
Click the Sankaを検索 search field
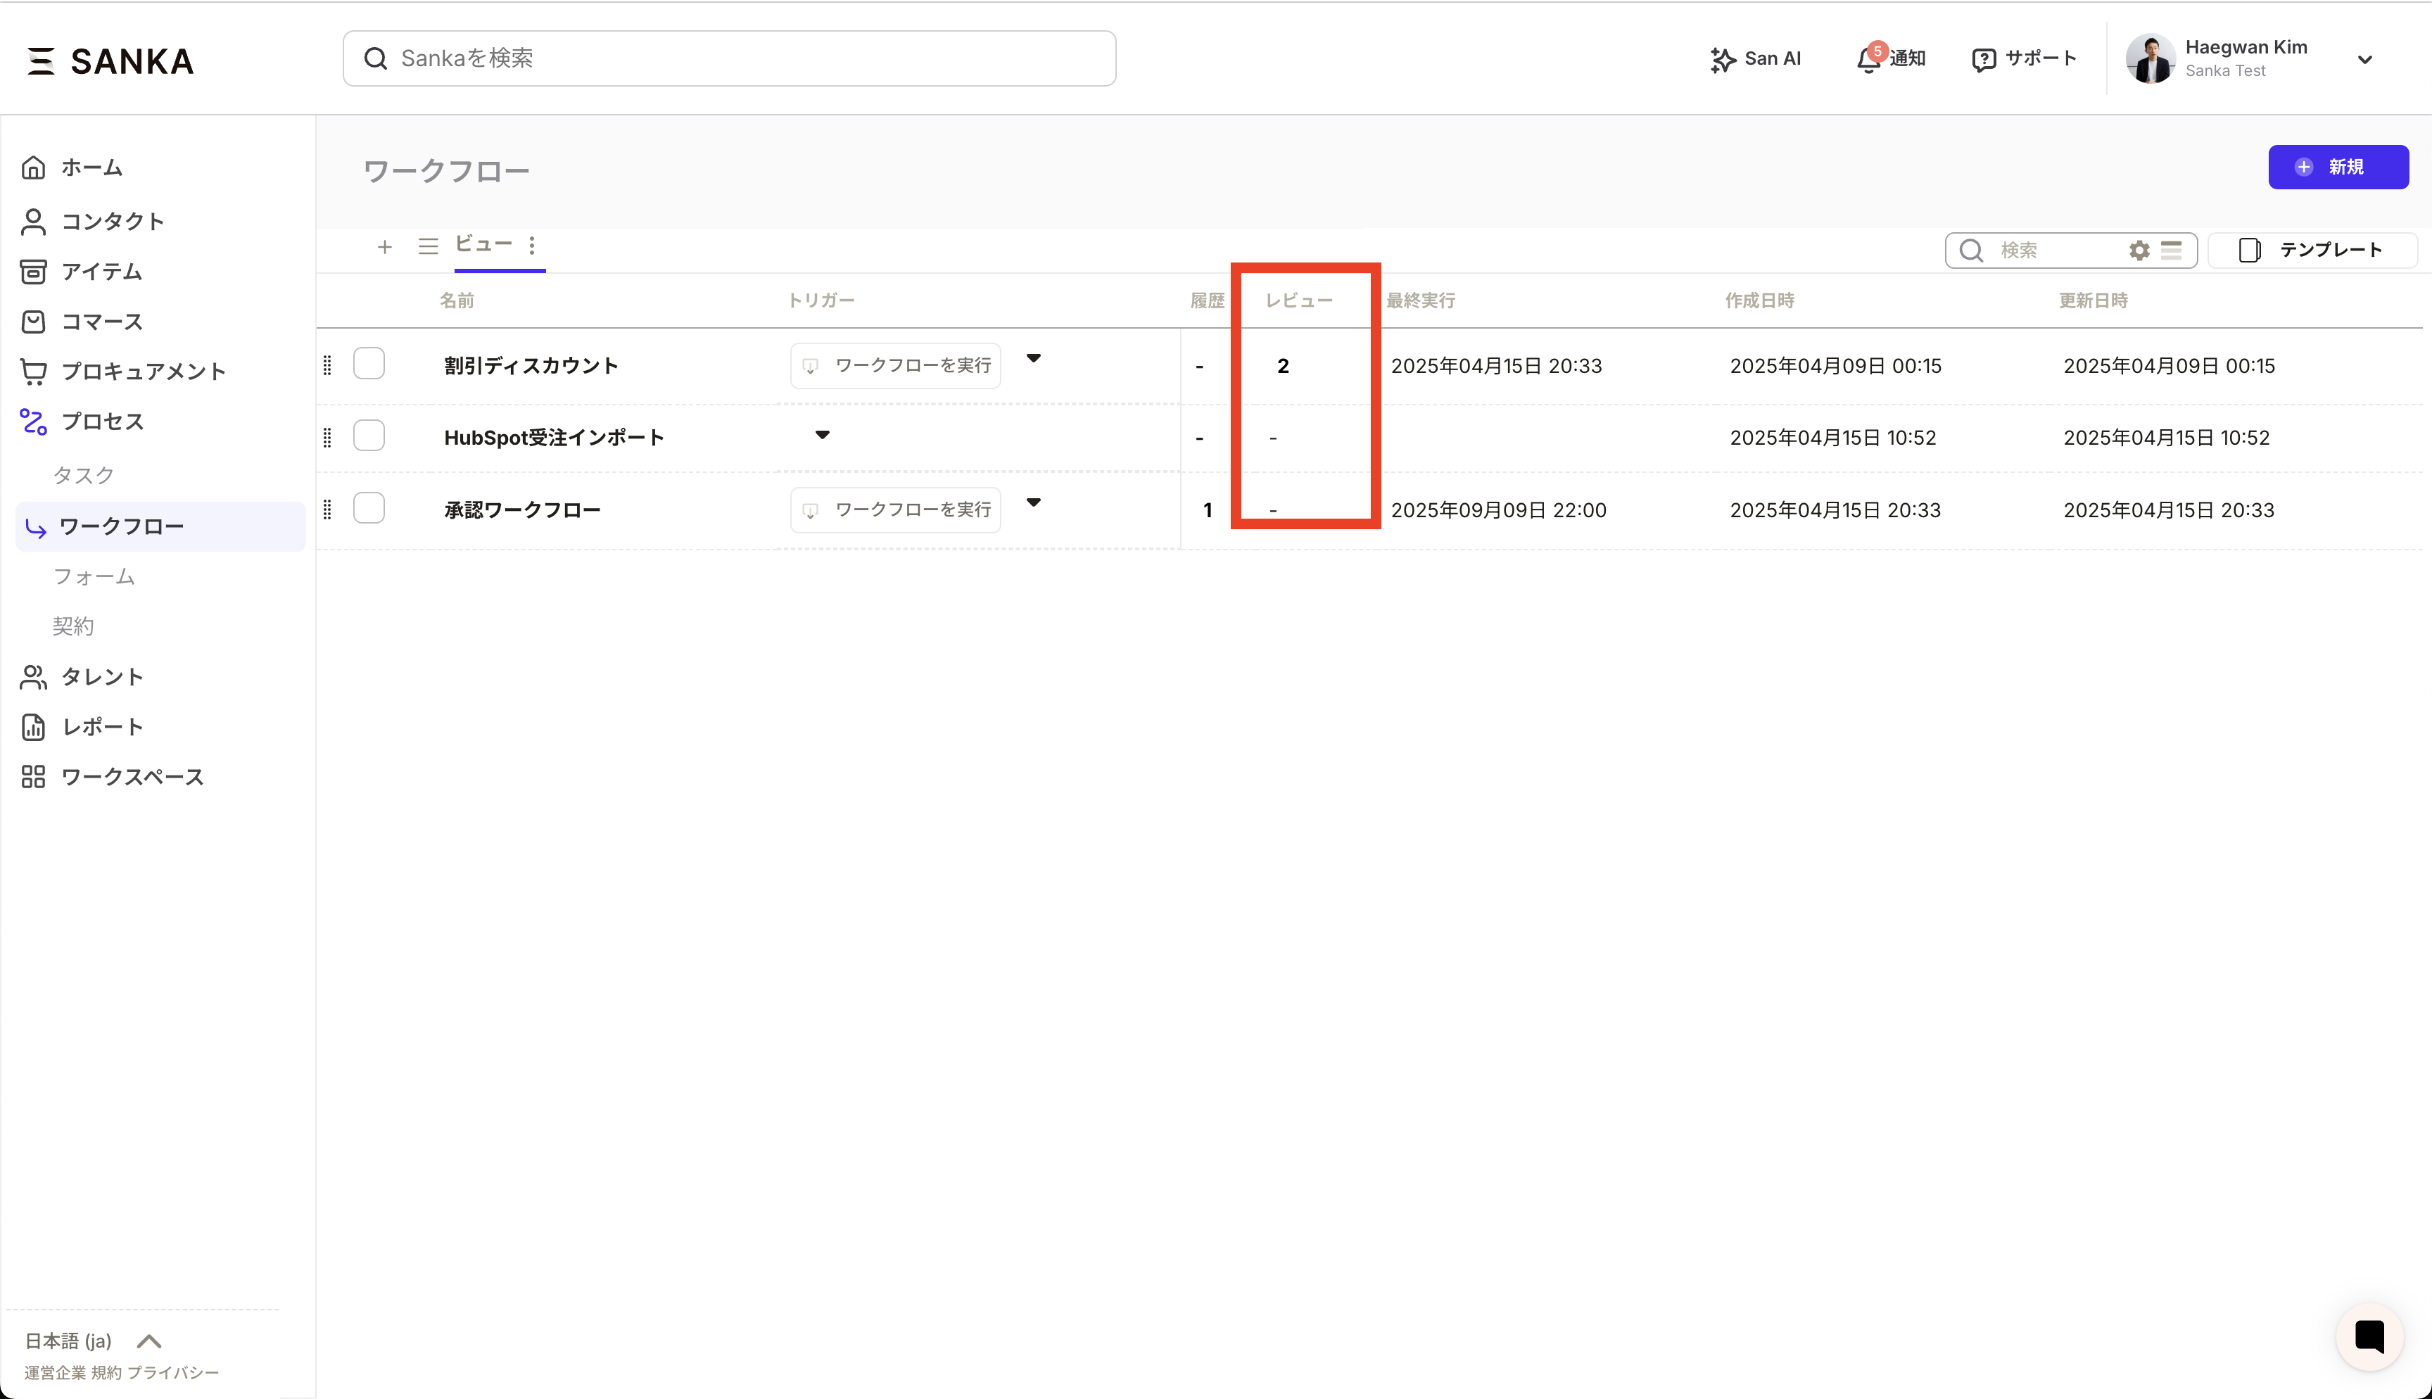[730, 58]
